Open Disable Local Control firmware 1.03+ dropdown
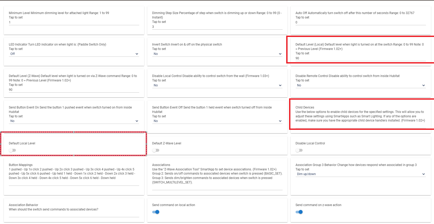 pos(217,85)
